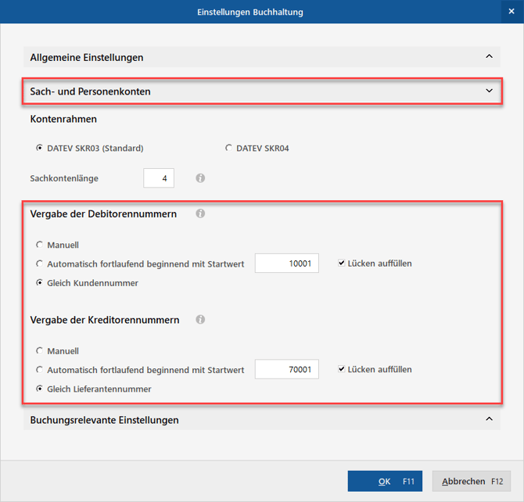Toggle Lücken auffüllen checkbox for Kreditoren
524x502 pixels.
[x=342, y=369]
